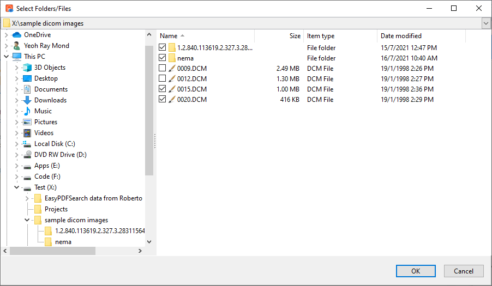
Task: Uncheck the nema folder checkbox
Action: 162,58
